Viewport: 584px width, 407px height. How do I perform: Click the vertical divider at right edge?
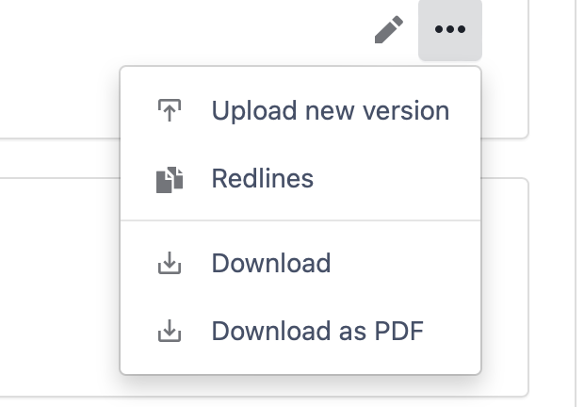point(576,203)
